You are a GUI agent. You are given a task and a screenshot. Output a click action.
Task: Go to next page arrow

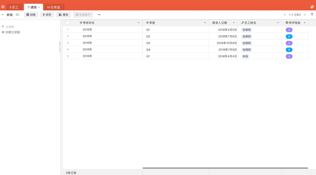[304, 15]
